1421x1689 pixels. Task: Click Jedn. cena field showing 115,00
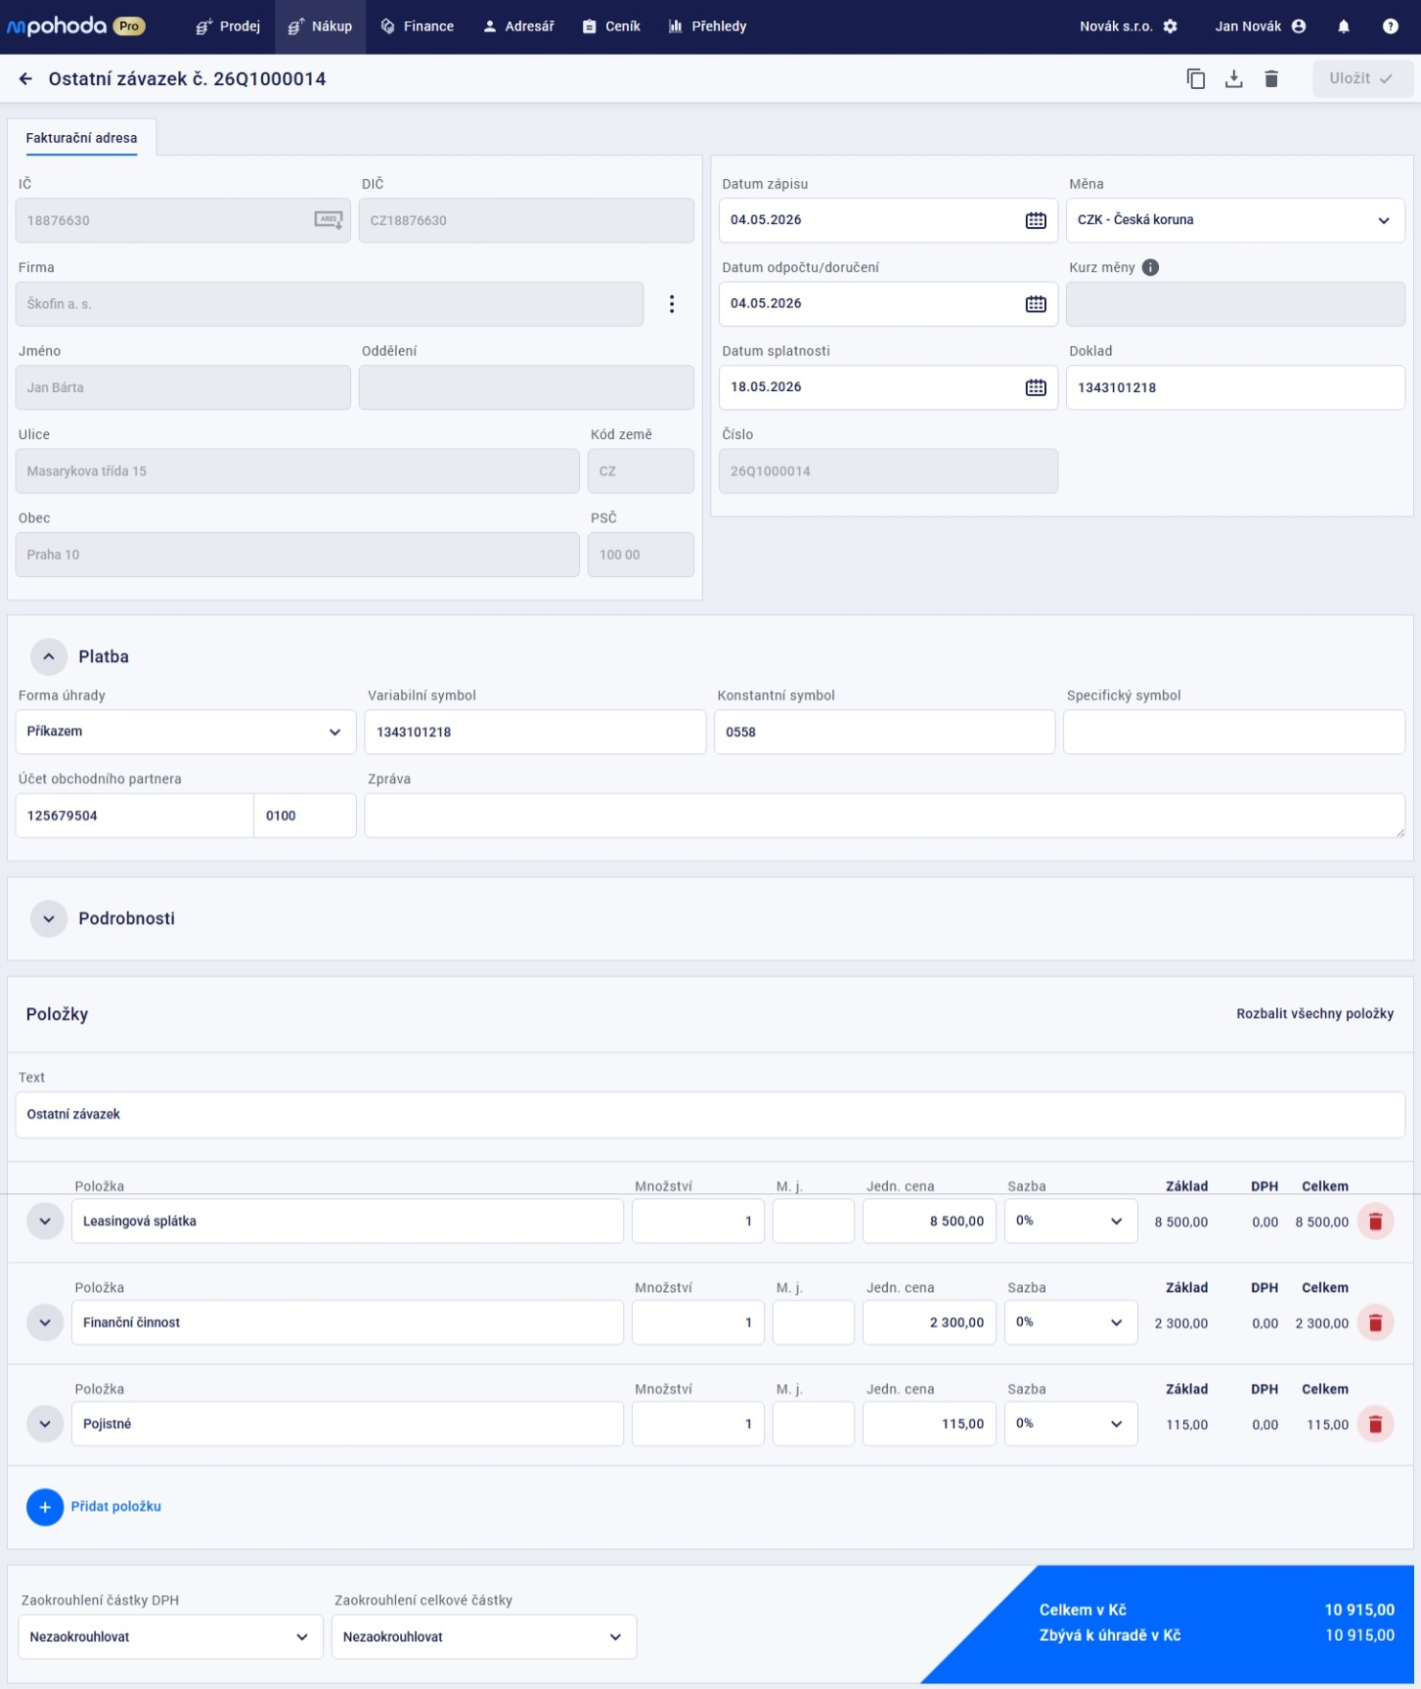pyautogui.click(x=929, y=1424)
